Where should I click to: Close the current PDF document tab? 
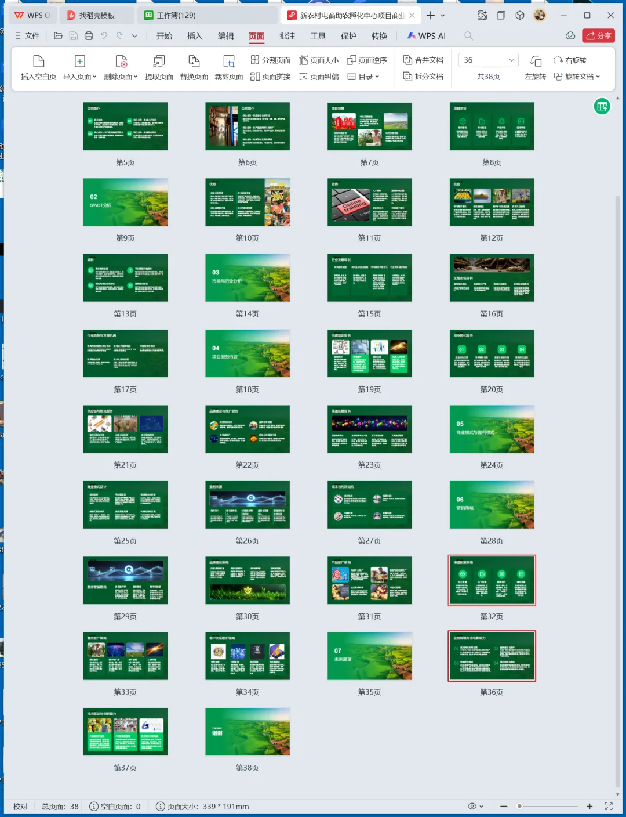pyautogui.click(x=412, y=16)
